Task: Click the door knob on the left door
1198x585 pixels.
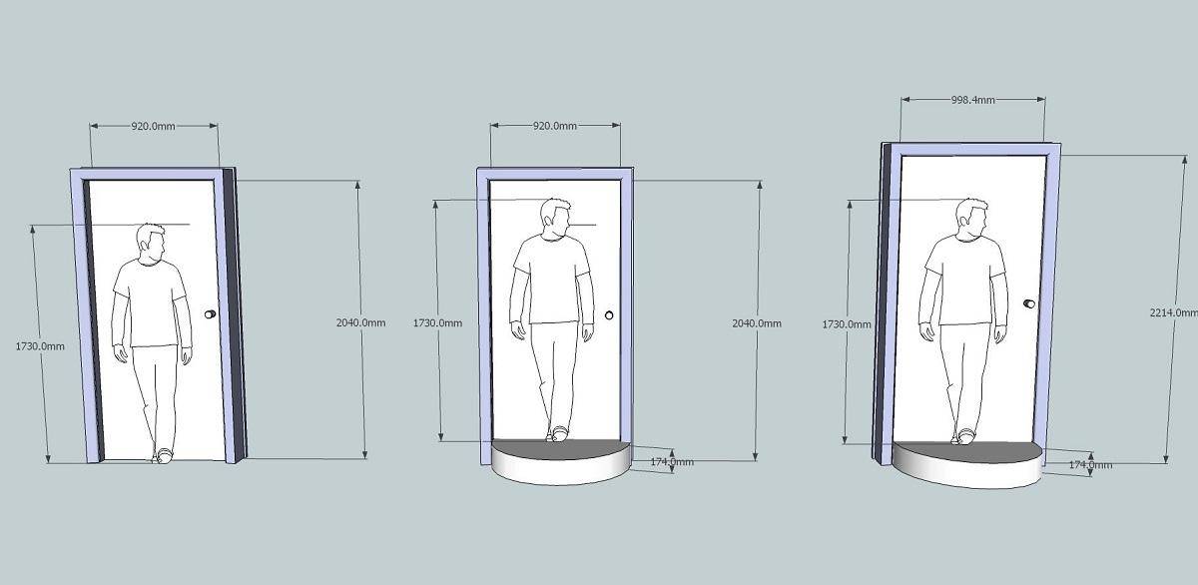Action: (210, 314)
